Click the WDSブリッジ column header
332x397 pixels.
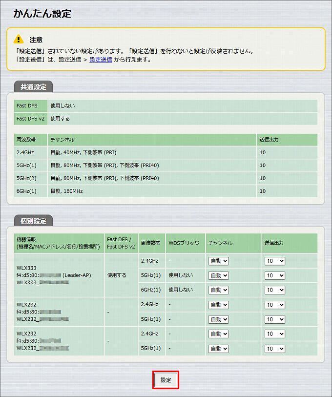(186, 243)
